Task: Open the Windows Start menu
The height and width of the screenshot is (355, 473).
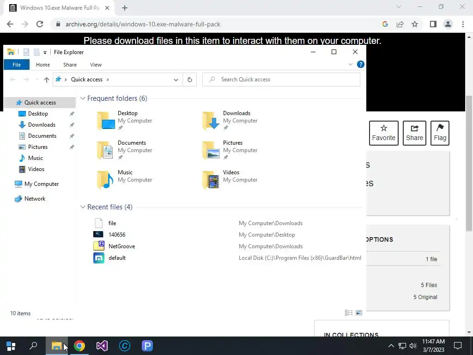Action: (11, 346)
